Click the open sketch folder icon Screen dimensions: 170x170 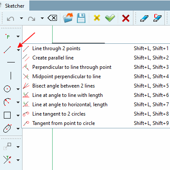[x=68, y=18]
